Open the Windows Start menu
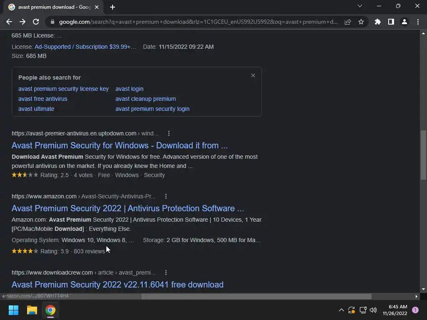This screenshot has width=427, height=320. point(13,310)
